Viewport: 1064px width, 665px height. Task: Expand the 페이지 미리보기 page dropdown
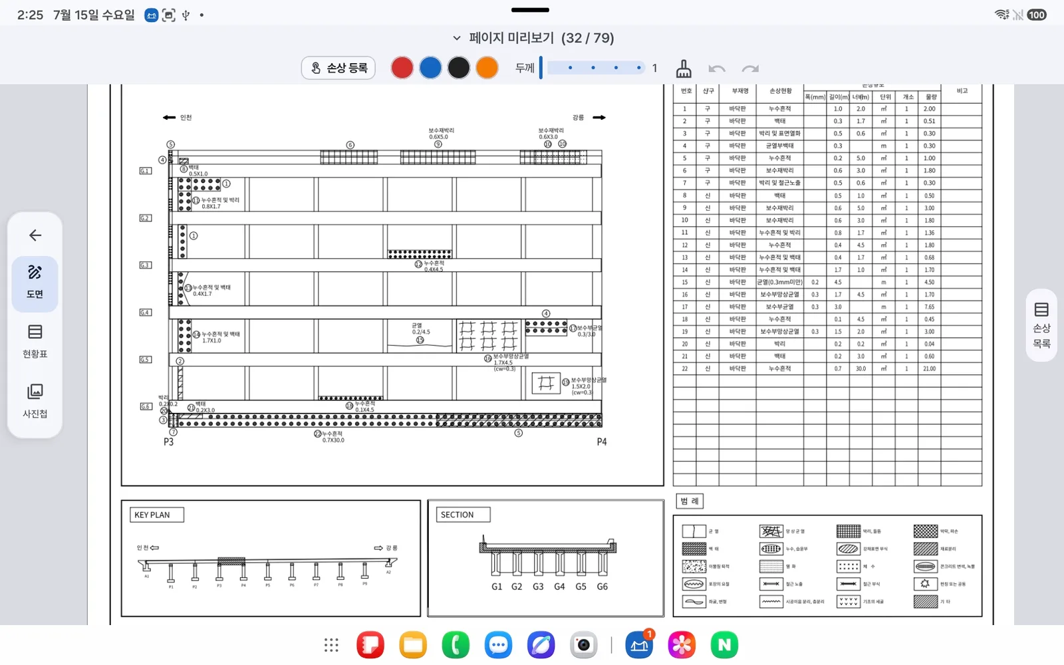click(457, 38)
